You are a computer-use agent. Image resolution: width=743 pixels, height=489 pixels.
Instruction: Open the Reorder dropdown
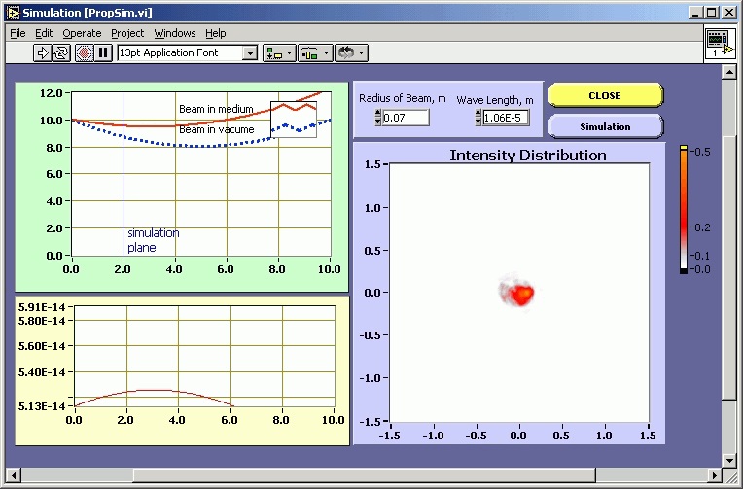point(351,52)
